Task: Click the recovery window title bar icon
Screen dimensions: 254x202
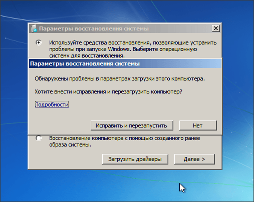Action: point(34,28)
